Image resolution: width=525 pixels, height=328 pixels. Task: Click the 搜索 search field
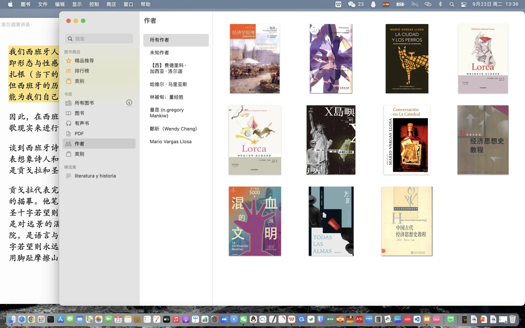click(99, 39)
